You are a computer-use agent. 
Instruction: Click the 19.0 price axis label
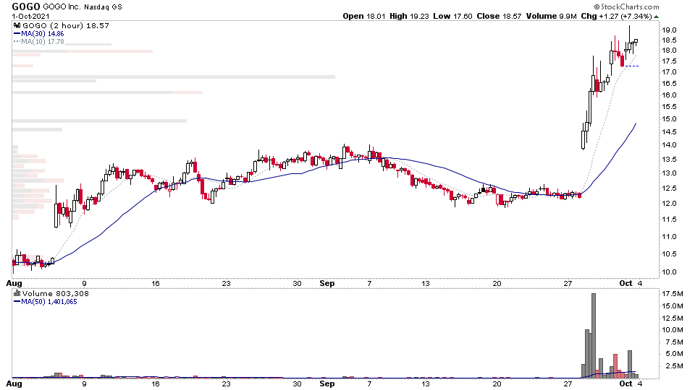[669, 30]
